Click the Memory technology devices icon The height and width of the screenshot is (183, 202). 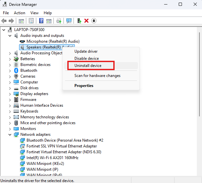coord(16,117)
